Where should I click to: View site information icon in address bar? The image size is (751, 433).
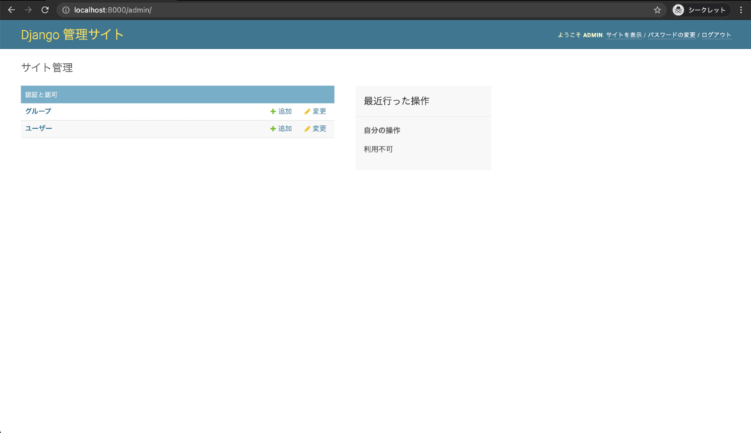(x=66, y=10)
